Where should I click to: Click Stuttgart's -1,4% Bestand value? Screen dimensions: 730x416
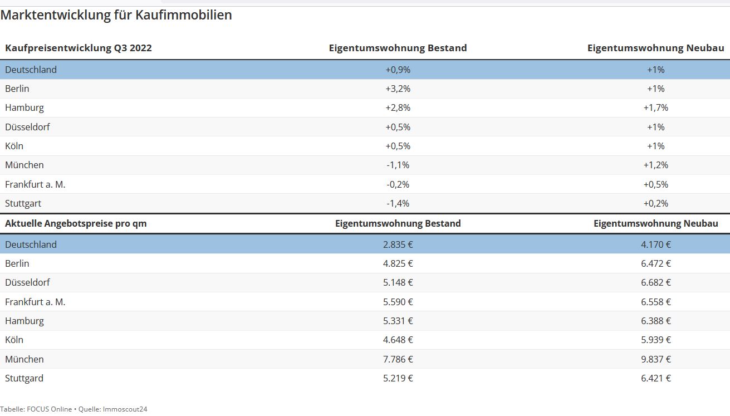tap(398, 203)
